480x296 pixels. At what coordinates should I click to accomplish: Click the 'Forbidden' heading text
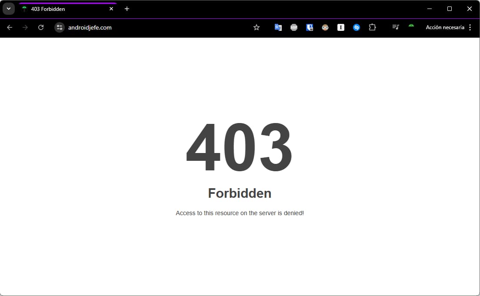[240, 193]
